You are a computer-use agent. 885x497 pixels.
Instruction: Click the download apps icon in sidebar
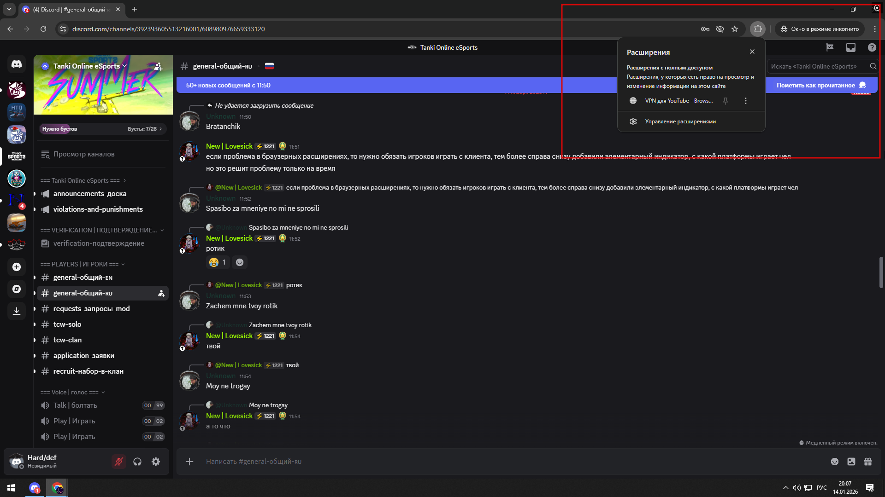17,311
